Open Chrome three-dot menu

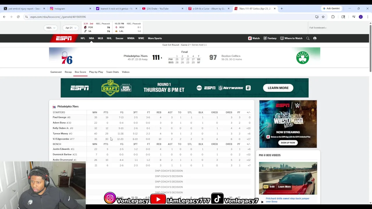(368, 17)
